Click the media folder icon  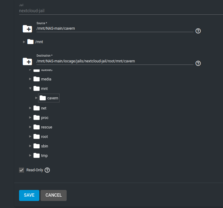(37, 79)
